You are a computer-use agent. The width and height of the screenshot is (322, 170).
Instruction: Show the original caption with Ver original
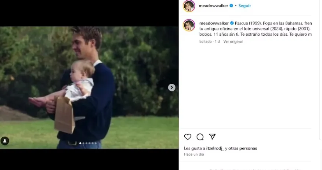coord(233,41)
